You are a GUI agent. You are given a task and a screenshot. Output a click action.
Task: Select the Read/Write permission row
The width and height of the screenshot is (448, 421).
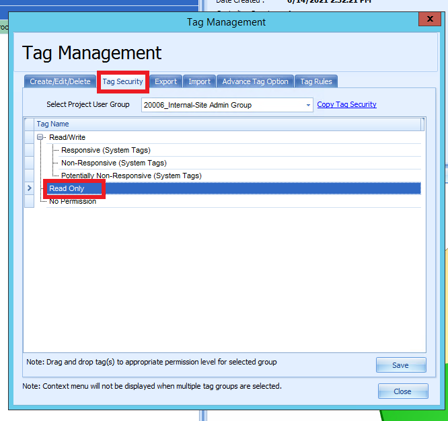tap(233, 137)
